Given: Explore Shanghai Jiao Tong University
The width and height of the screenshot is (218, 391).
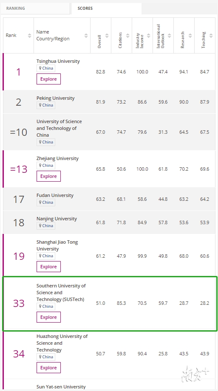Looking at the screenshot, I should [48, 267].
